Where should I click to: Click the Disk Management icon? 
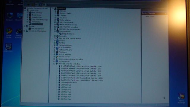click(30, 29)
